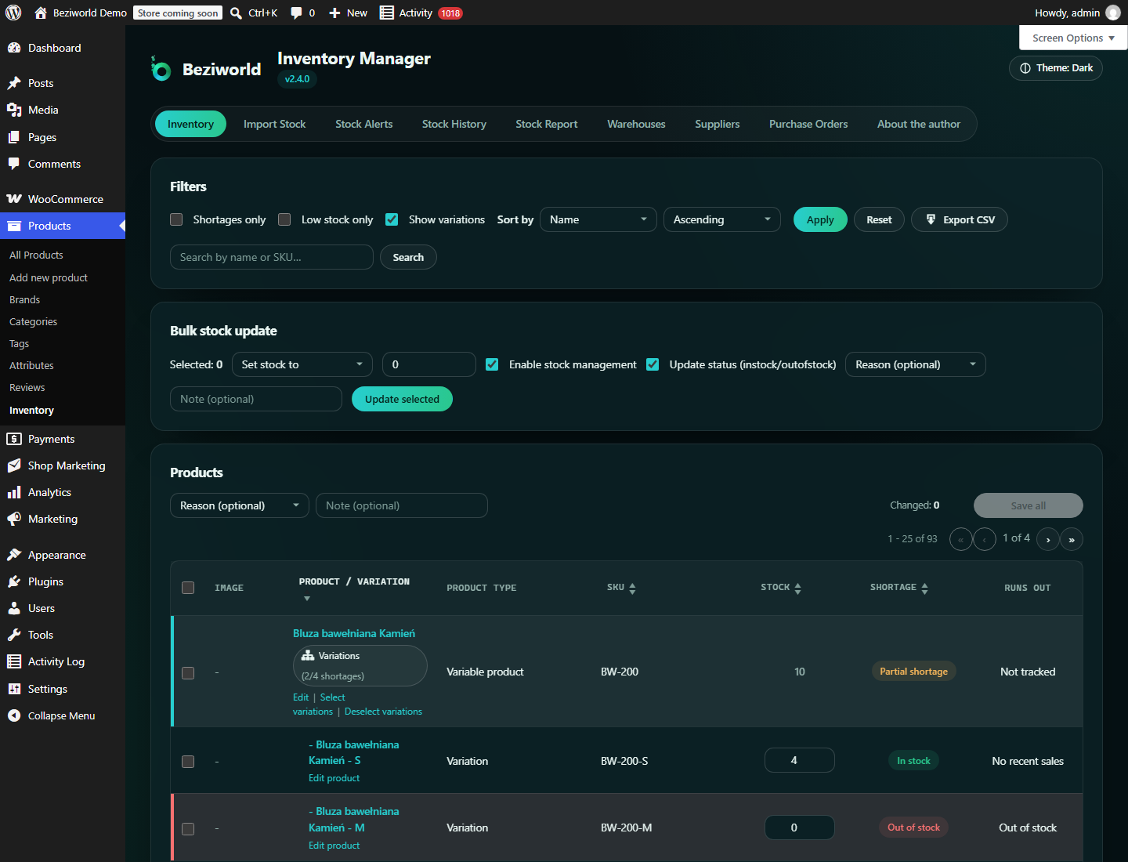Expand the Product / Variation column arrow
Image resolution: width=1128 pixels, height=862 pixels.
(x=307, y=599)
